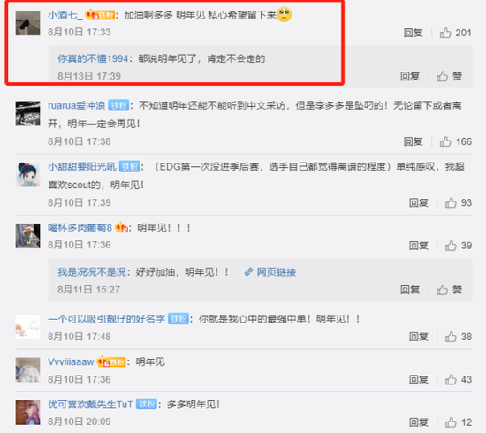
Task: Like ruarua爱冲浪's comment with 166 likes
Action: [x=455, y=141]
